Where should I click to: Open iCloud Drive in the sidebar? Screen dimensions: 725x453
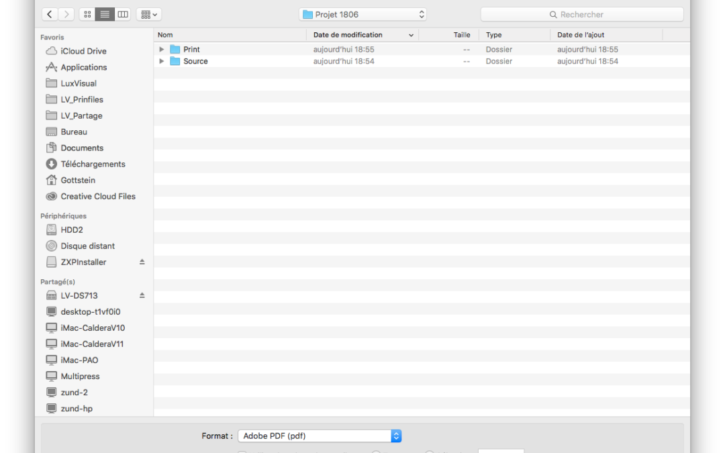[83, 51]
